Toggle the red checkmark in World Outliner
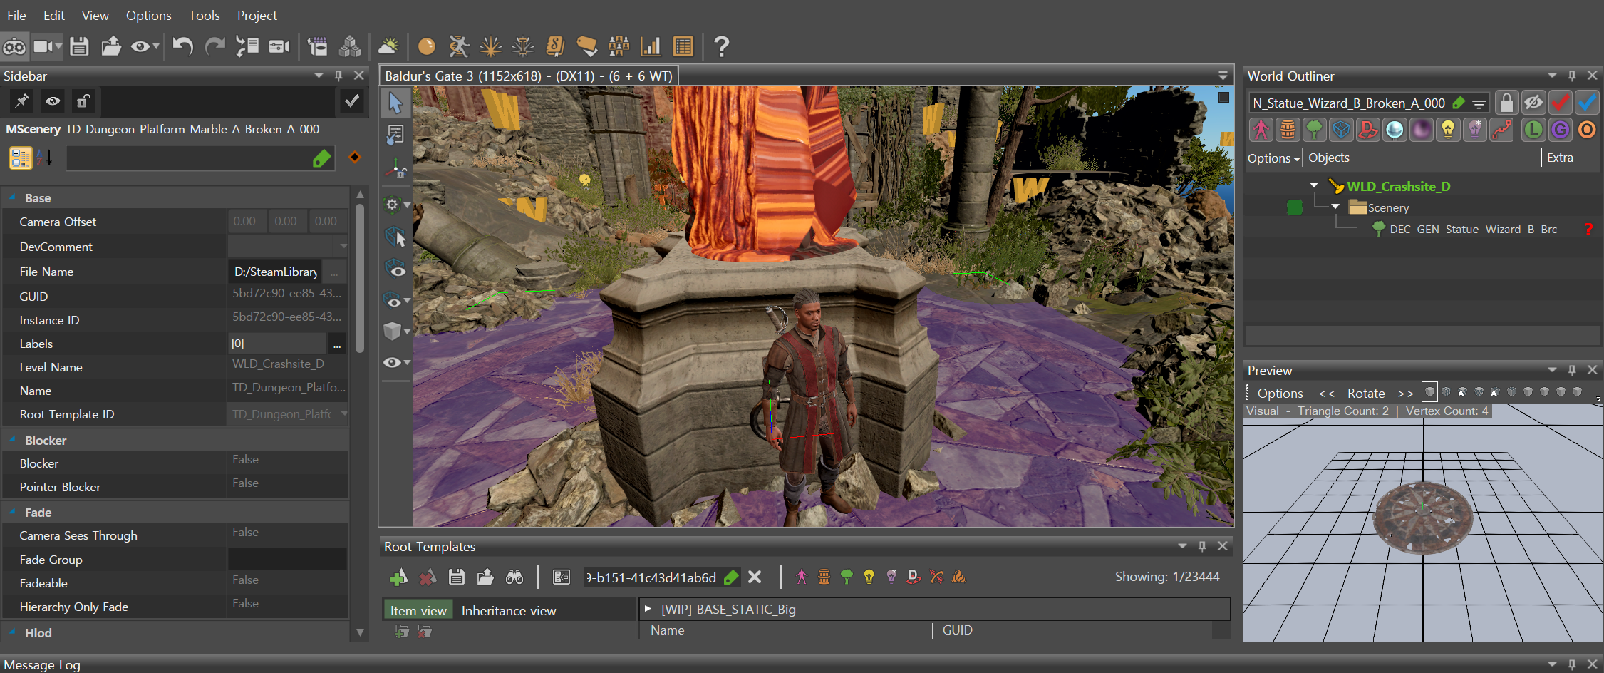This screenshot has width=1604, height=673. pos(1561,103)
